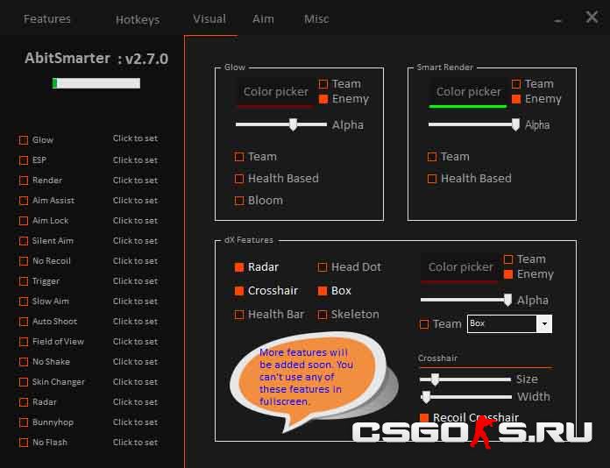610x468 pixels.
Task: Check the Team checkbox beside Box dropdown
Action: (x=424, y=324)
